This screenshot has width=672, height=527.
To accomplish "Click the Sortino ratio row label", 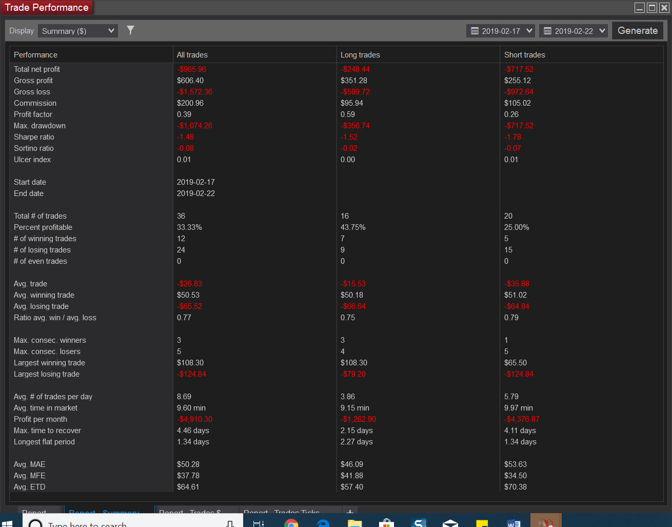I will (34, 148).
